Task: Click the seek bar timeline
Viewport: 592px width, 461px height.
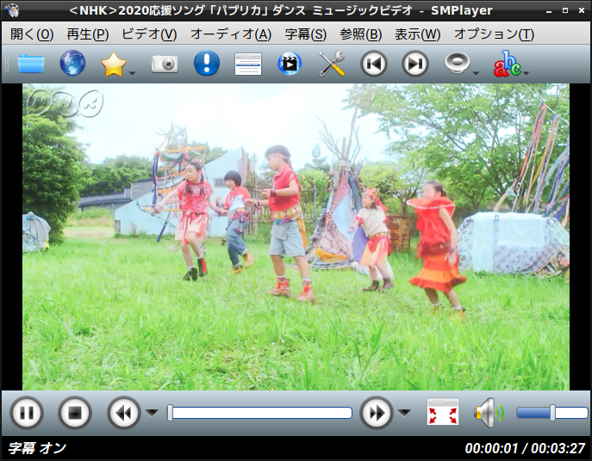Action: [x=259, y=413]
